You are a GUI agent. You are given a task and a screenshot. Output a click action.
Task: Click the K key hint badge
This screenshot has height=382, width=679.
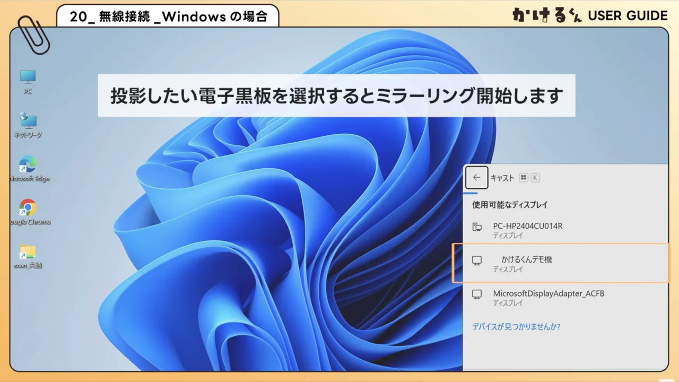coord(535,178)
